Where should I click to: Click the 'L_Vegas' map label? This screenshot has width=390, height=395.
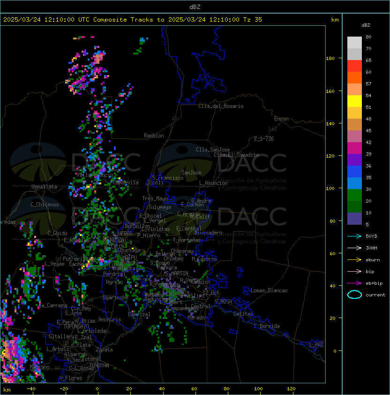coord(54,264)
